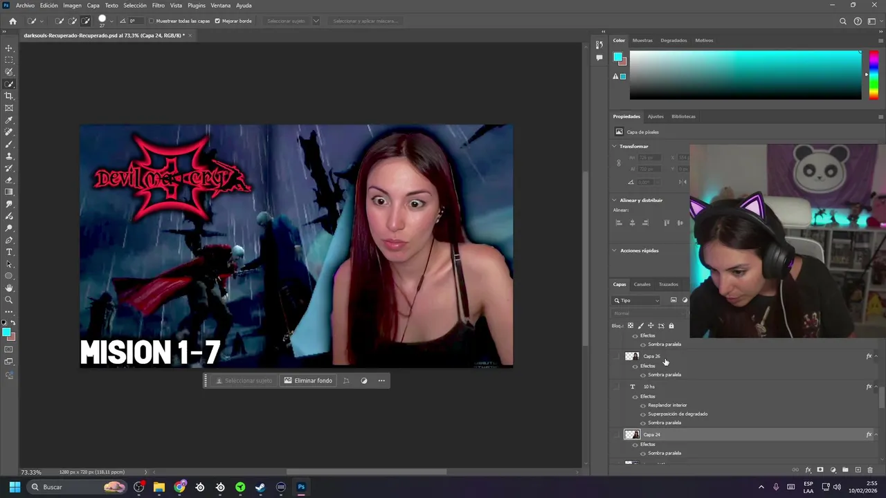This screenshot has height=498, width=886.
Task: Select the Brush tool
Action: (x=9, y=144)
